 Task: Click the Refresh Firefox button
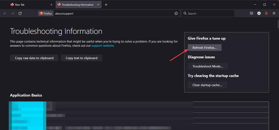pos(205,48)
